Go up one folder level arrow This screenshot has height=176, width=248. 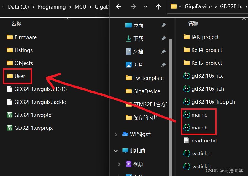tap(158, 7)
